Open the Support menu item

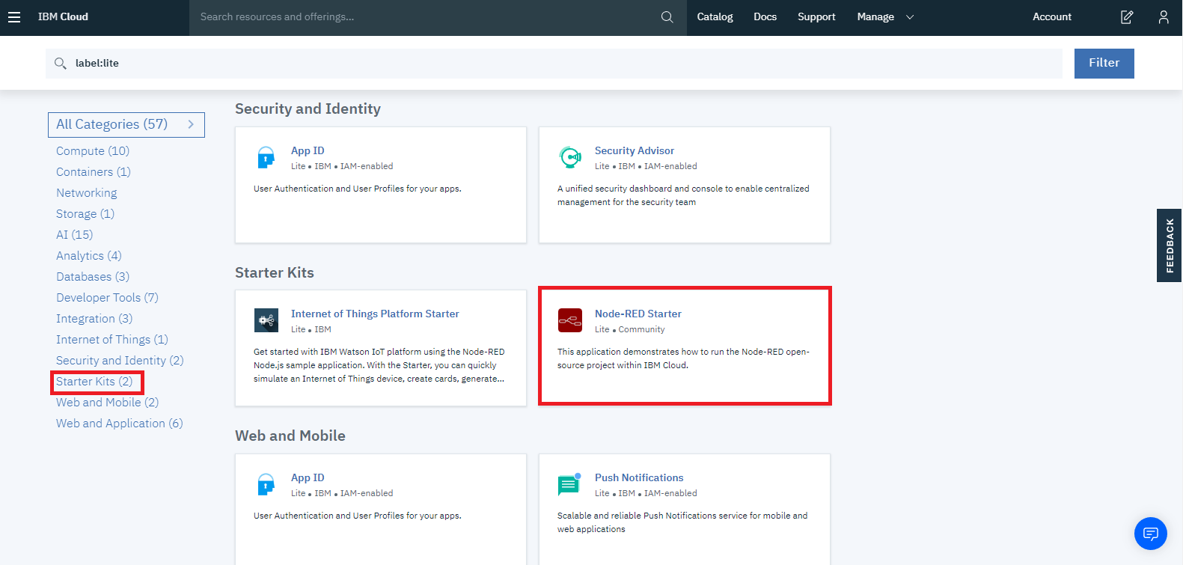[x=816, y=17]
